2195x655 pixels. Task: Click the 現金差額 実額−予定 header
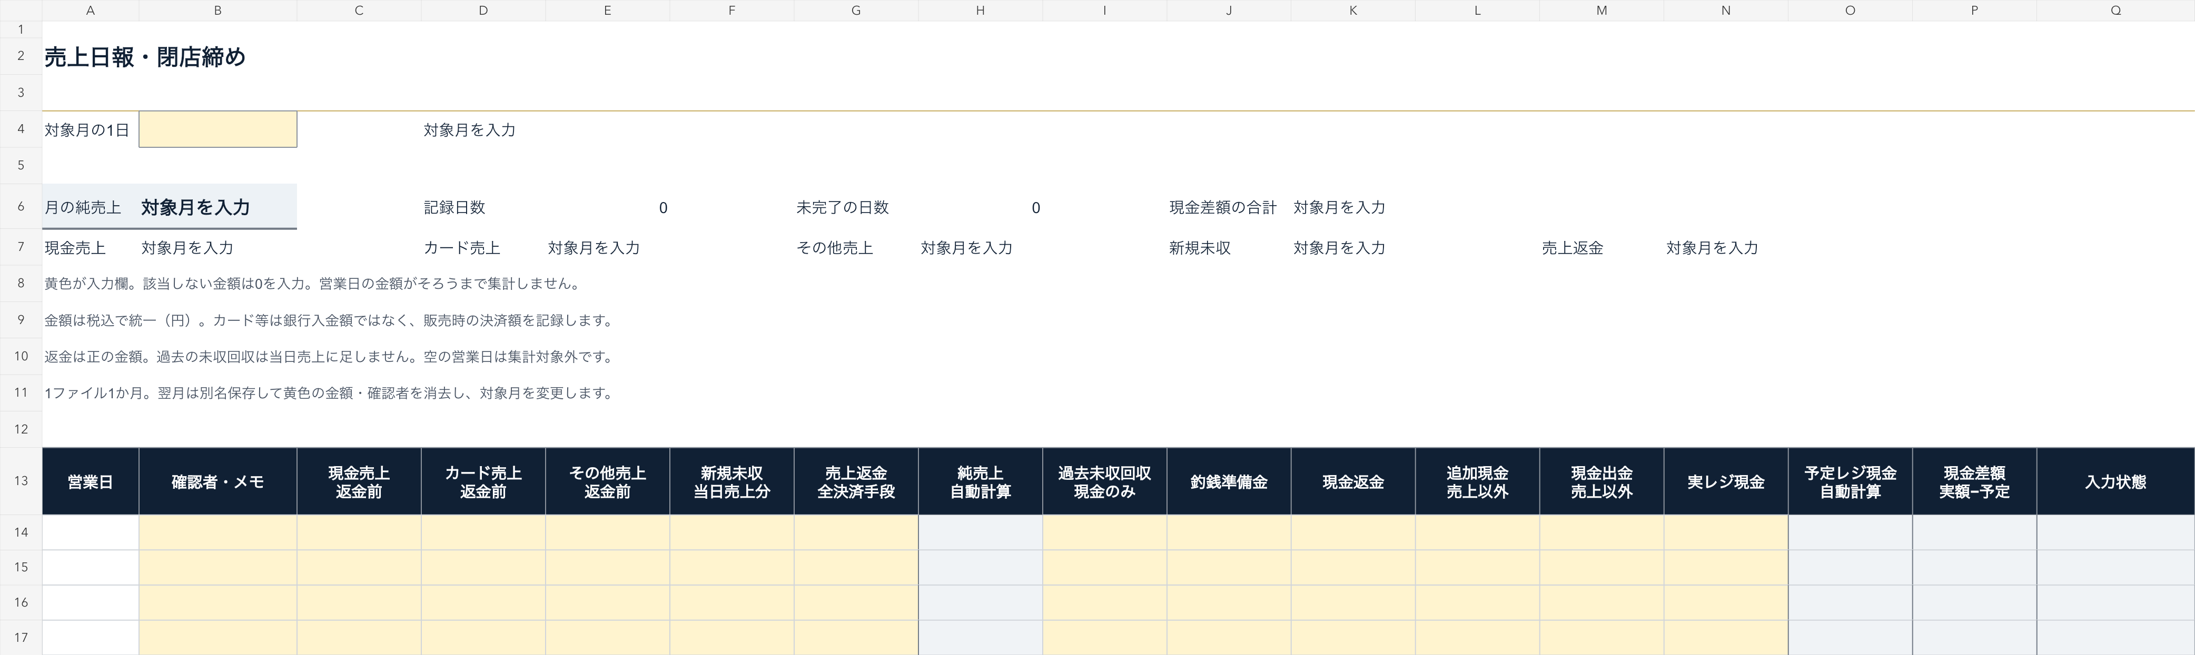point(1974,481)
